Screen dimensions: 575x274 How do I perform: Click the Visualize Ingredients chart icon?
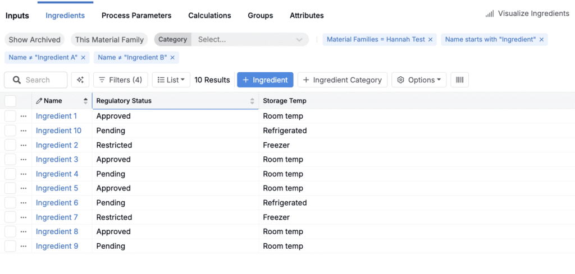490,13
